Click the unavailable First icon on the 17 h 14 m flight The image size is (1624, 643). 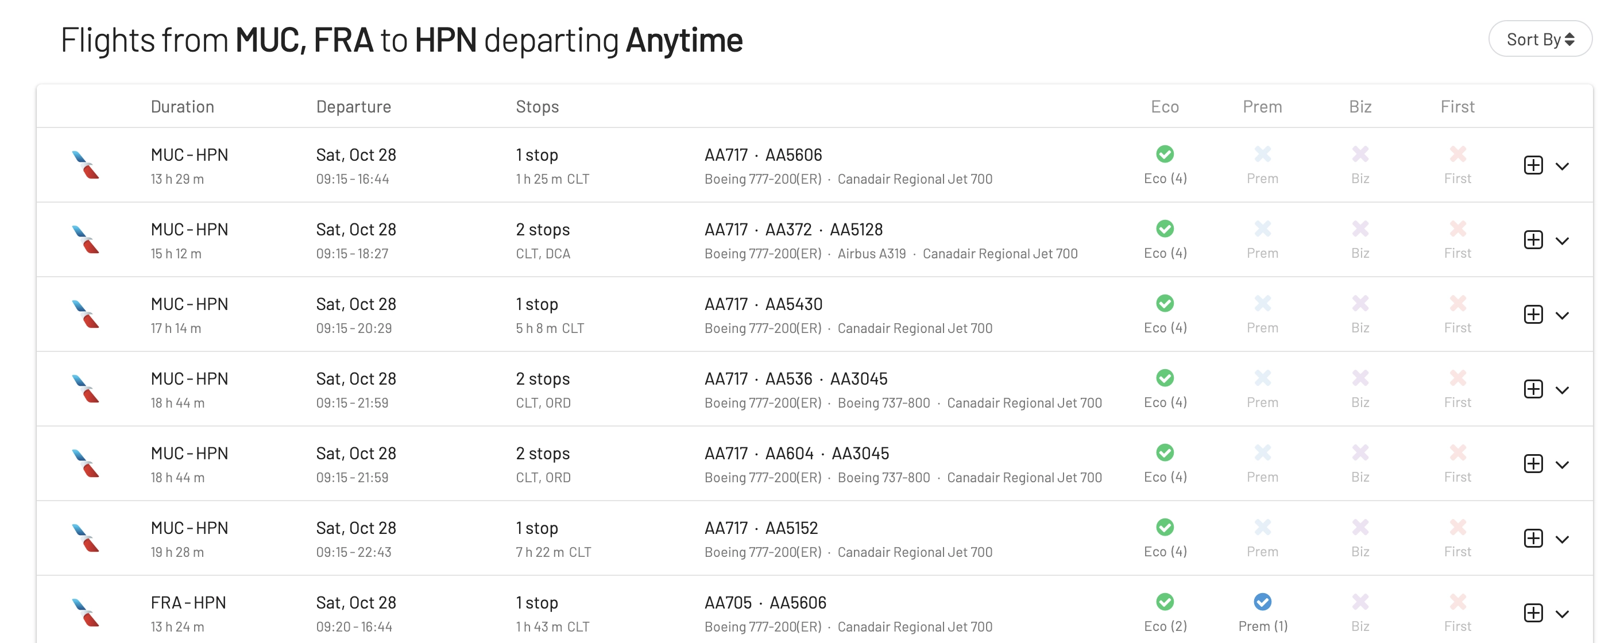[x=1457, y=303]
